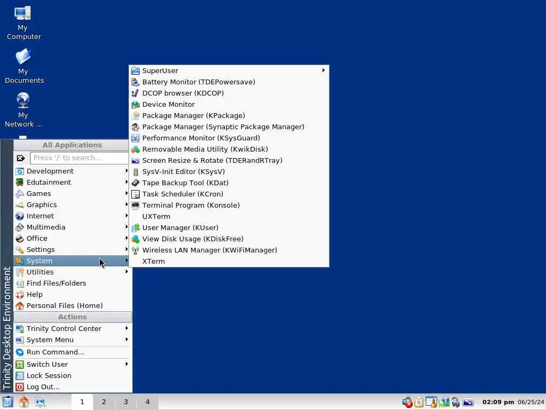Open Find Files/Folders
The image size is (546, 410).
click(72, 283)
